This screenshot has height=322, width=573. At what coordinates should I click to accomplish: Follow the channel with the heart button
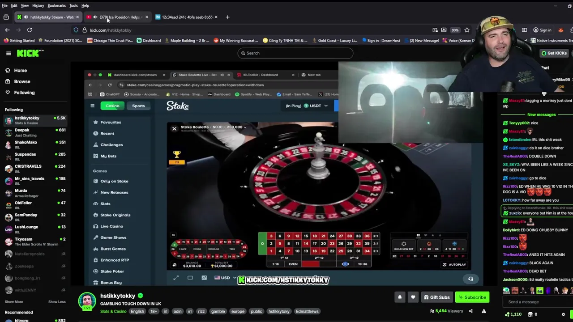(413, 297)
